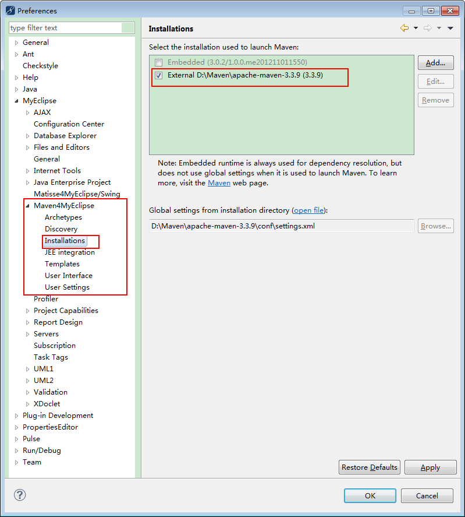Click the MyEclipse logo icon in the title bar
Screen dimensions: 465x517
click(10, 10)
